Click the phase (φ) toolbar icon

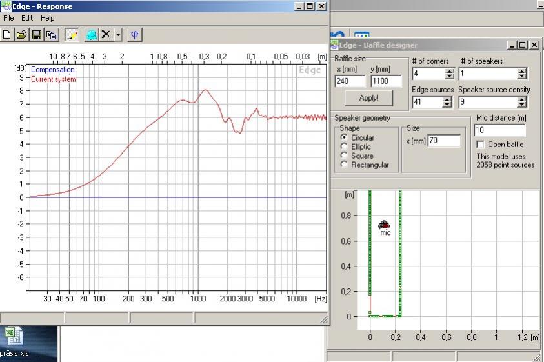(x=134, y=34)
